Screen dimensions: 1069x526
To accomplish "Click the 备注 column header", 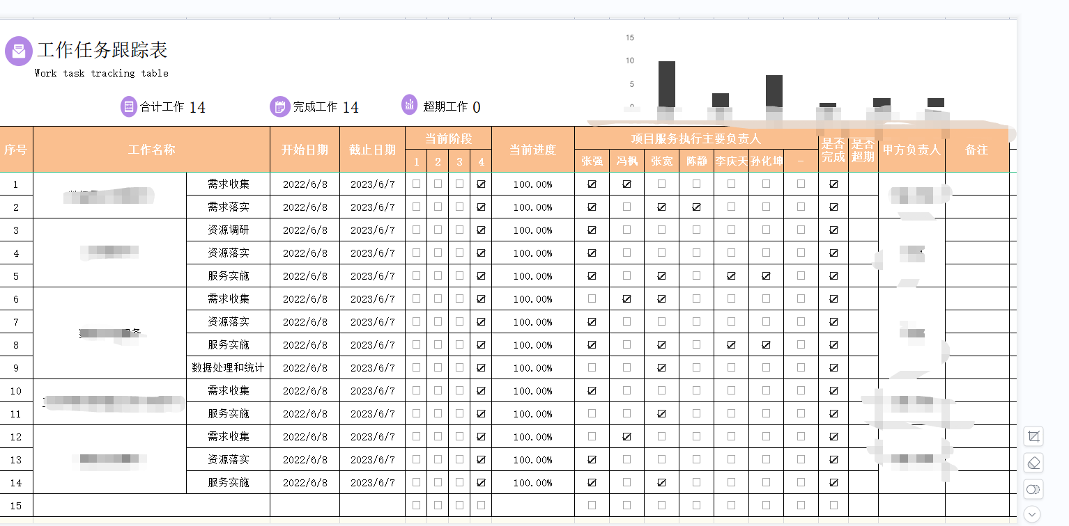I will (x=977, y=150).
